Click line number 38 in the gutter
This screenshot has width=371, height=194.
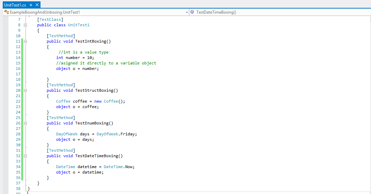click(18, 189)
